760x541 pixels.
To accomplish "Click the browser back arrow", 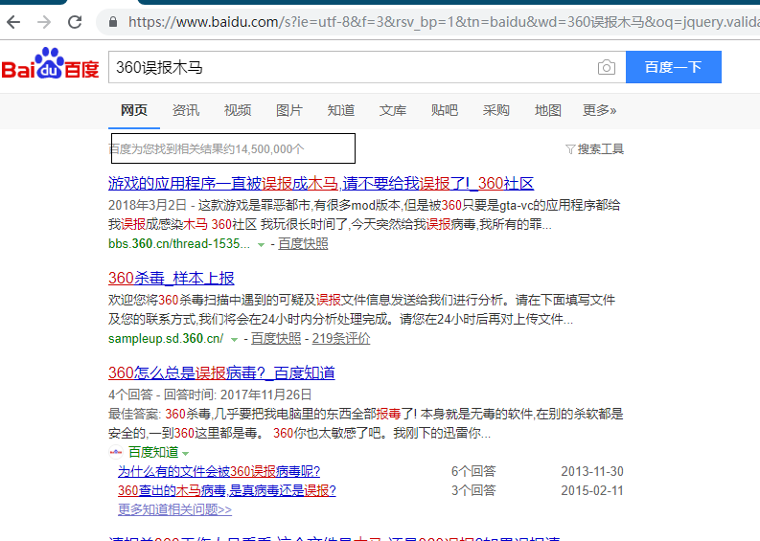I will pos(13,22).
